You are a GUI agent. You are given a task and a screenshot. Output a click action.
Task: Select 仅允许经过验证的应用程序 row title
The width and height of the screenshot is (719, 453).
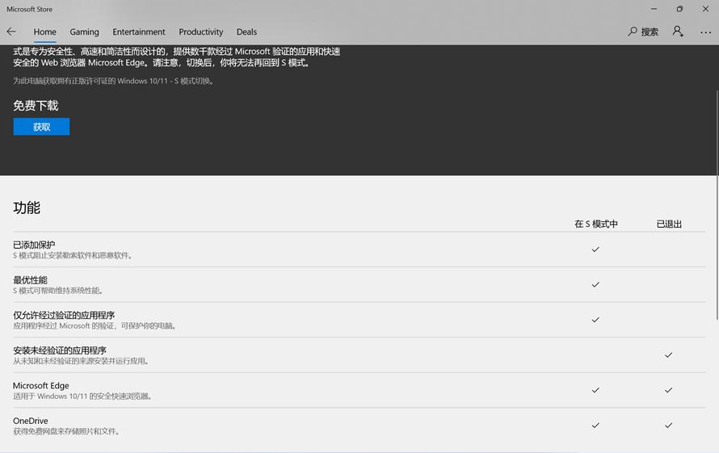64,316
